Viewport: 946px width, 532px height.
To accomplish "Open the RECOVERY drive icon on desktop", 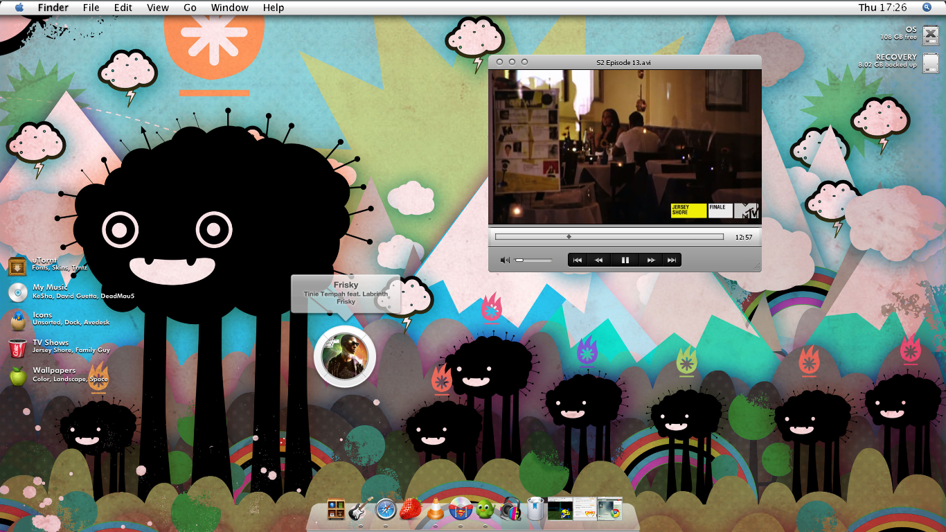I will pos(930,63).
